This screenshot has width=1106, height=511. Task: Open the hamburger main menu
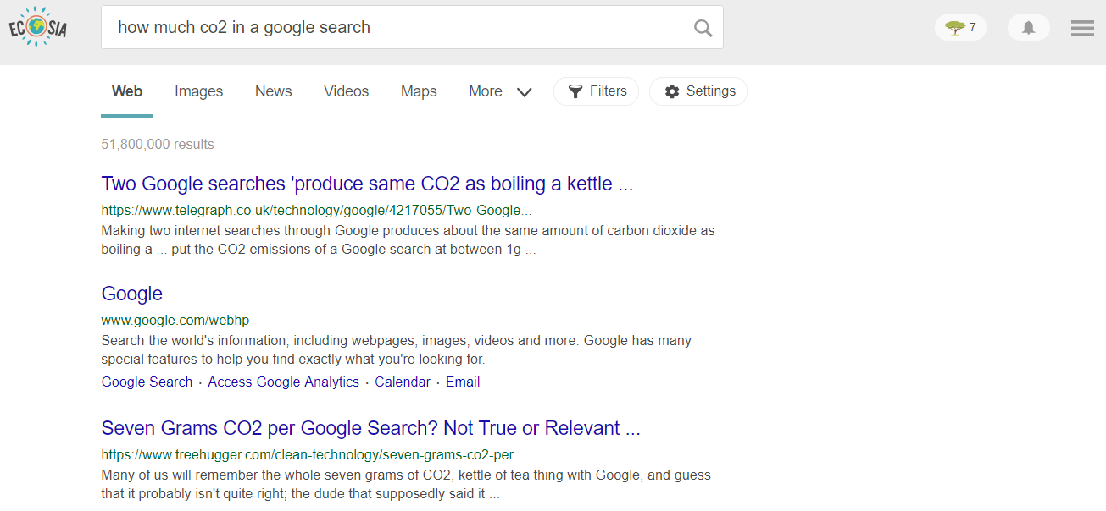[1082, 28]
